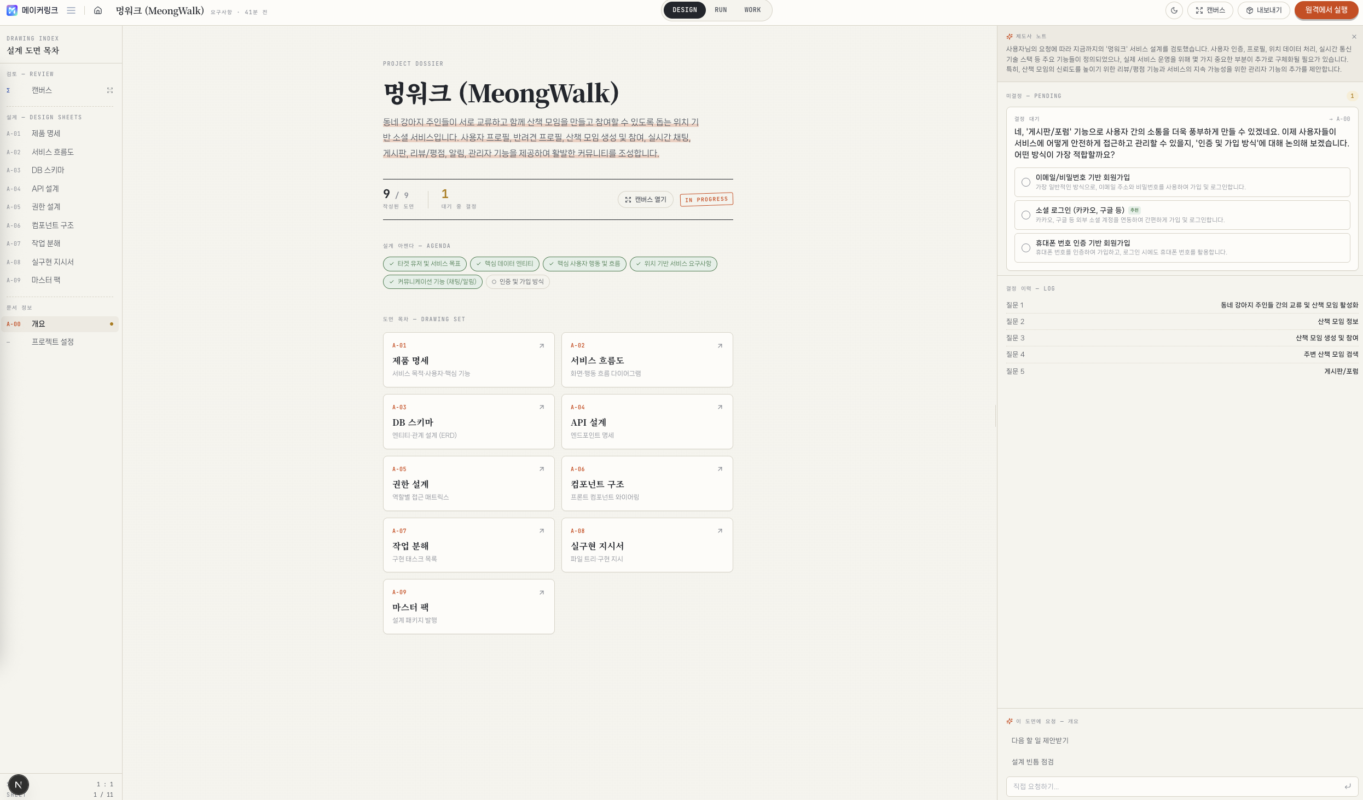The image size is (1363, 800).
Task: Select 휴대폰 번호 인증 기반 회원가입 option
Action: pyautogui.click(x=1026, y=248)
